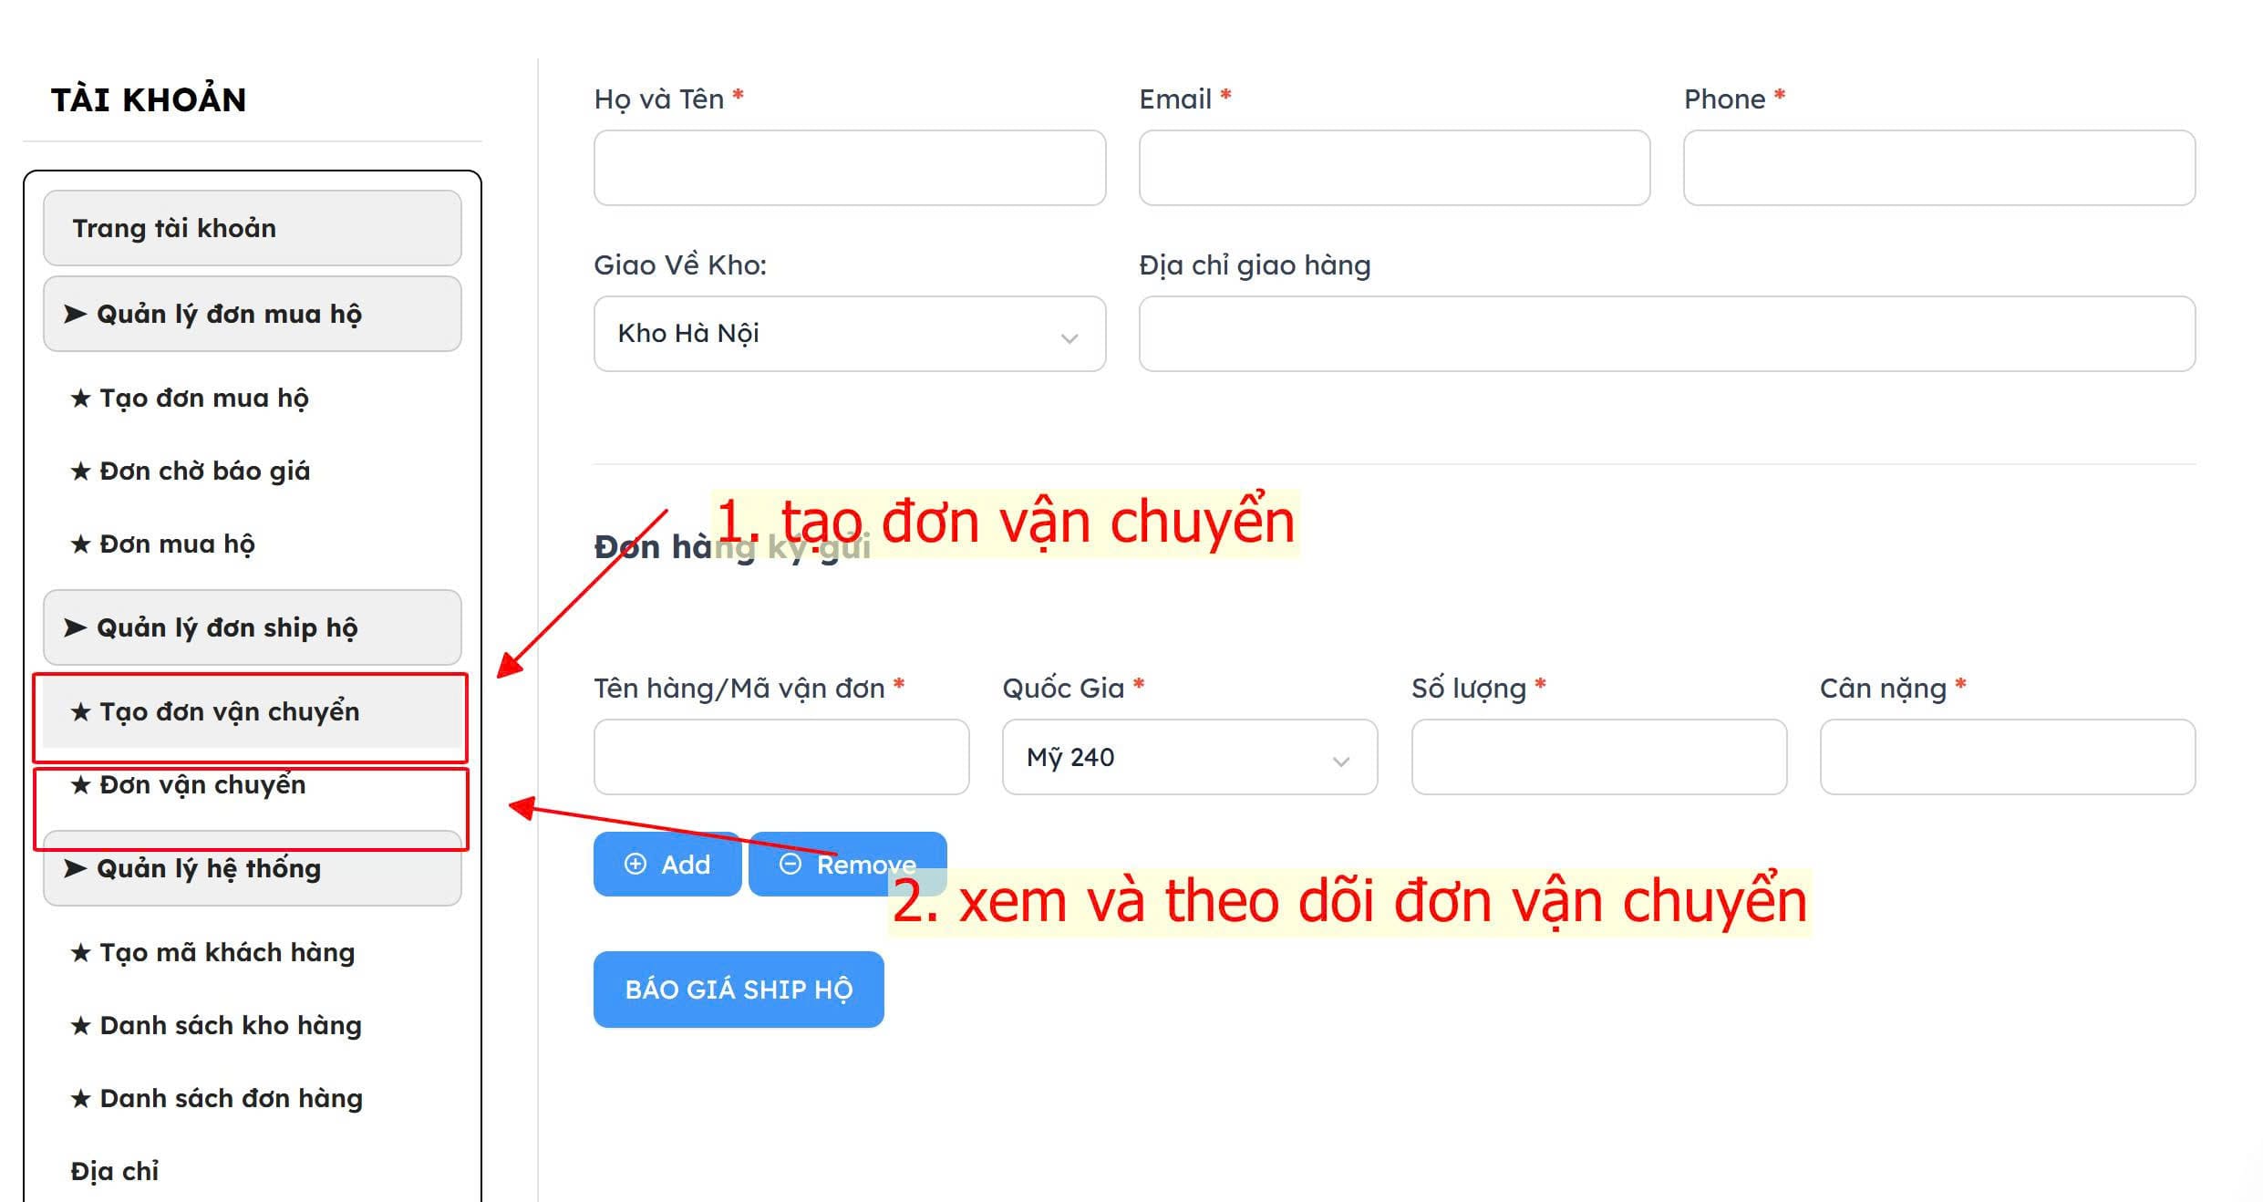Click star icon beside Tạo đơn mua hộ

[x=81, y=398]
